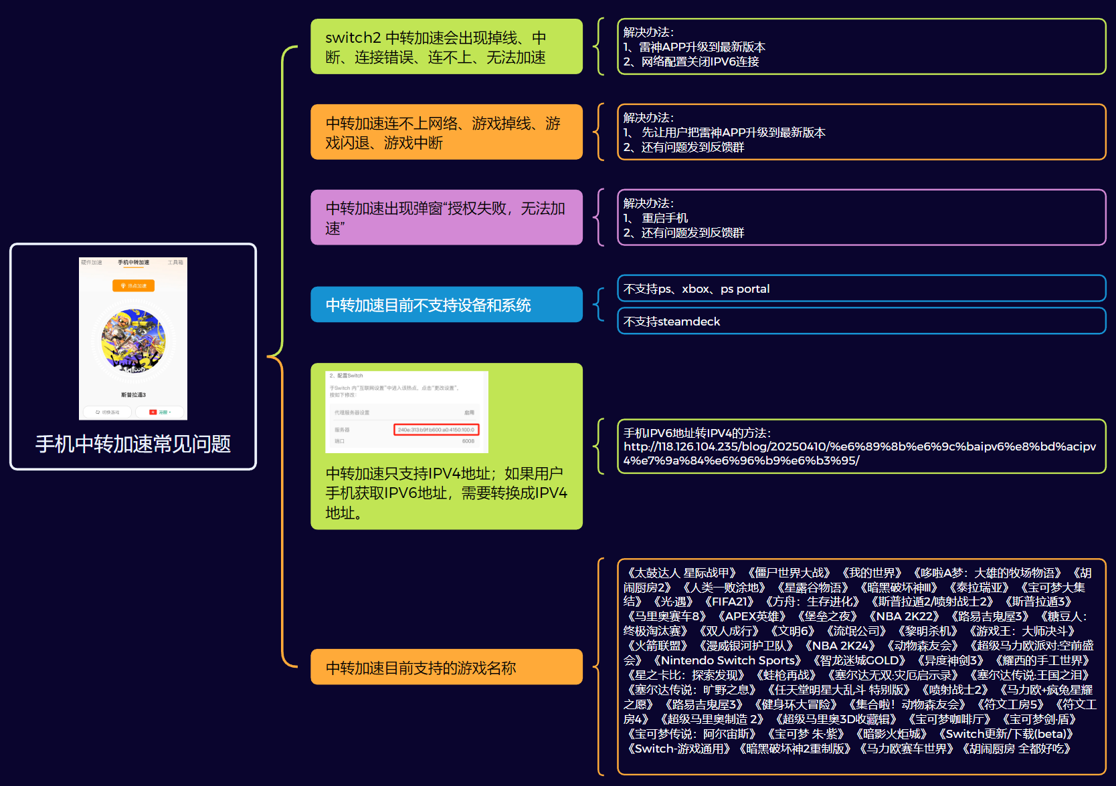The height and width of the screenshot is (786, 1116).
Task: Click the brace connector beside 支持的游戏名称 node
Action: (599, 667)
